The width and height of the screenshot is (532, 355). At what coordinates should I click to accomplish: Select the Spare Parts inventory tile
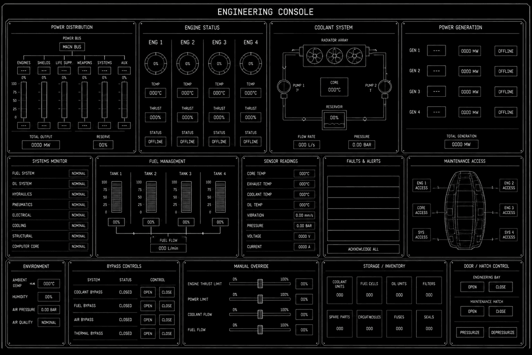point(340,323)
